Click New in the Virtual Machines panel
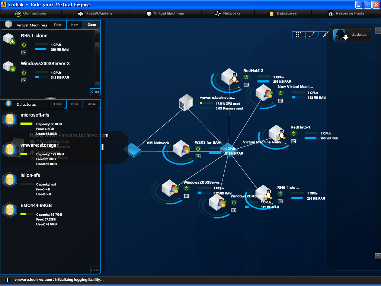Viewport: 381px width, 286px height. [74, 25]
